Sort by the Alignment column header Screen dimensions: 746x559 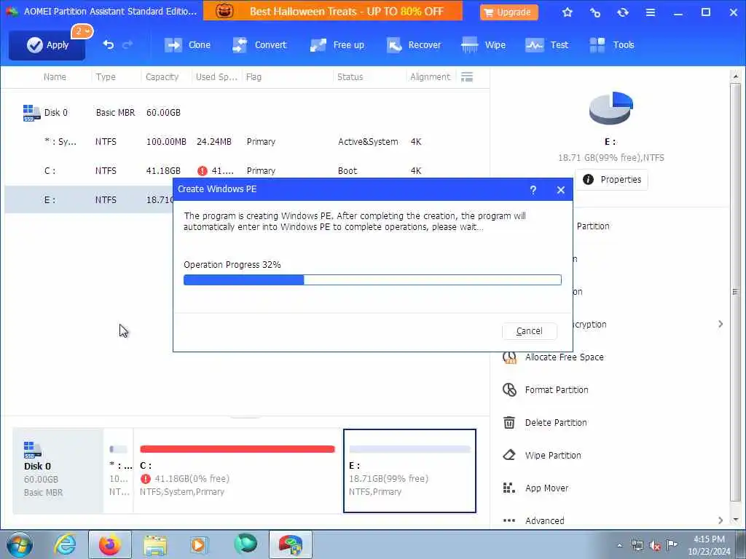[x=430, y=77]
